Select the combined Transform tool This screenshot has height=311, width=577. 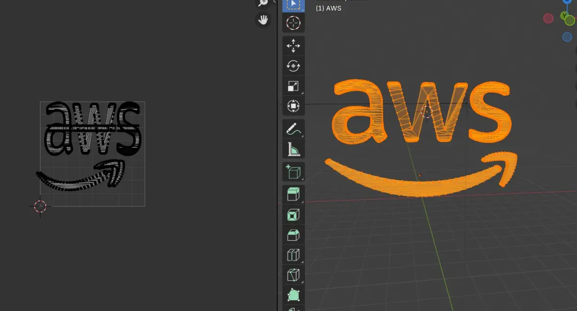293,105
